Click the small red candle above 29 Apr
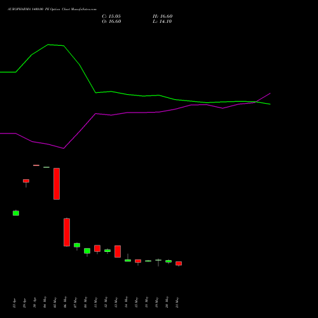Viewport: 318px width, 318px height. (x=26, y=181)
